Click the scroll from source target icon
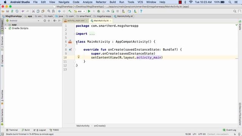 point(45,20)
